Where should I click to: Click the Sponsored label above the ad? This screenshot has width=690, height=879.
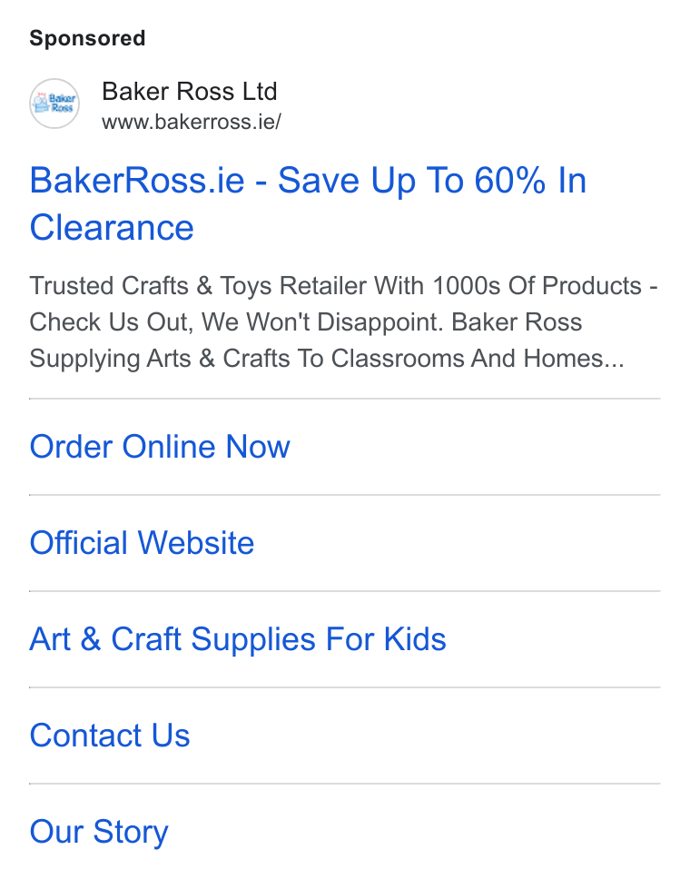(x=87, y=38)
